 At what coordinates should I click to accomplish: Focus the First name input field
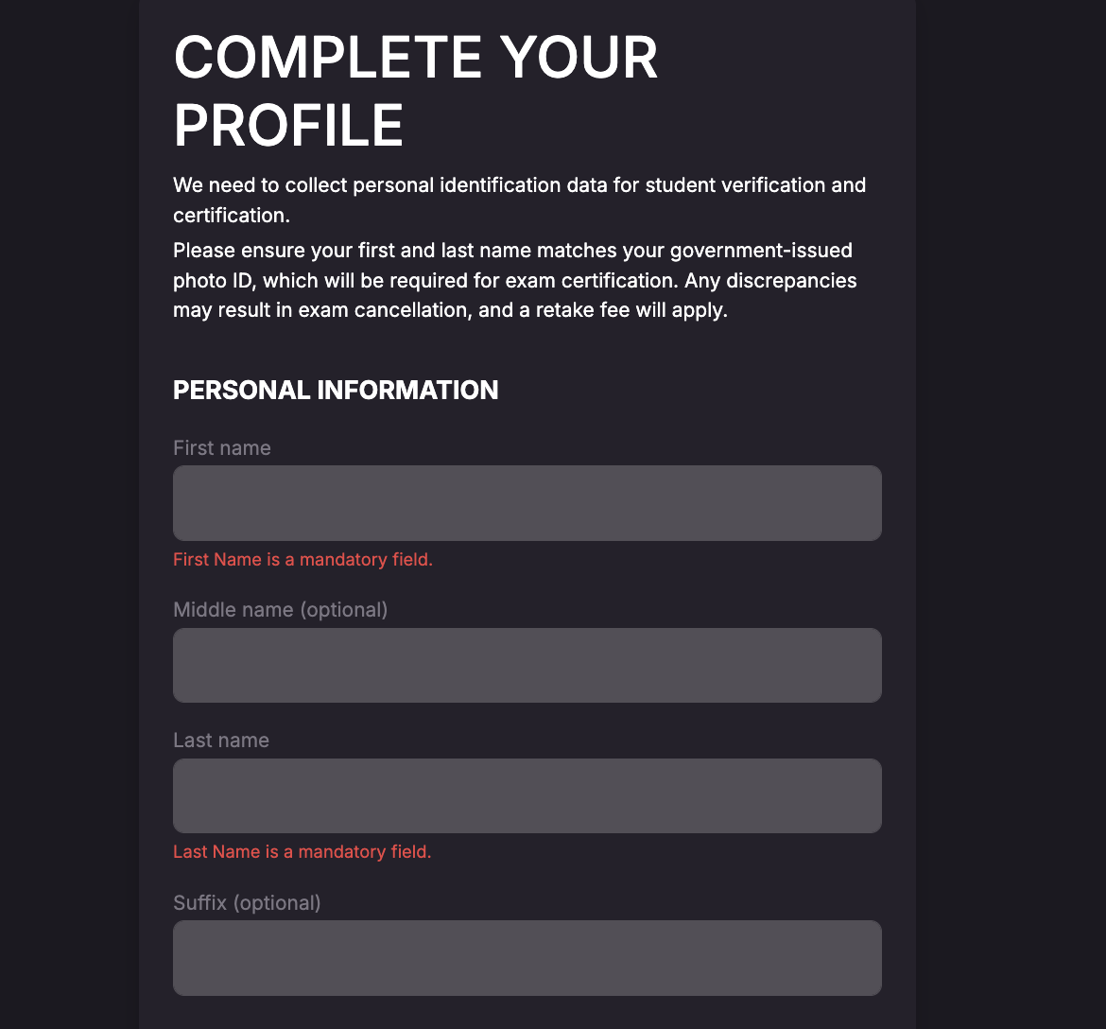[527, 502]
